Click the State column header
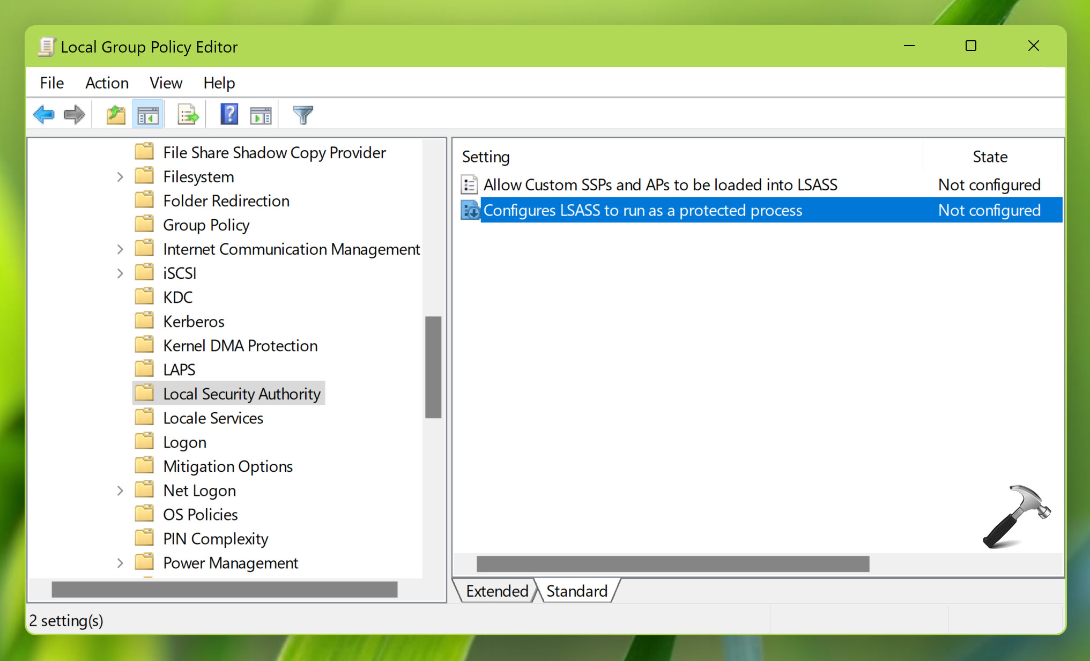 coord(990,157)
